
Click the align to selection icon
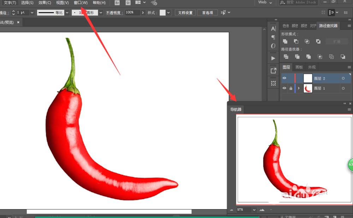pos(223,12)
